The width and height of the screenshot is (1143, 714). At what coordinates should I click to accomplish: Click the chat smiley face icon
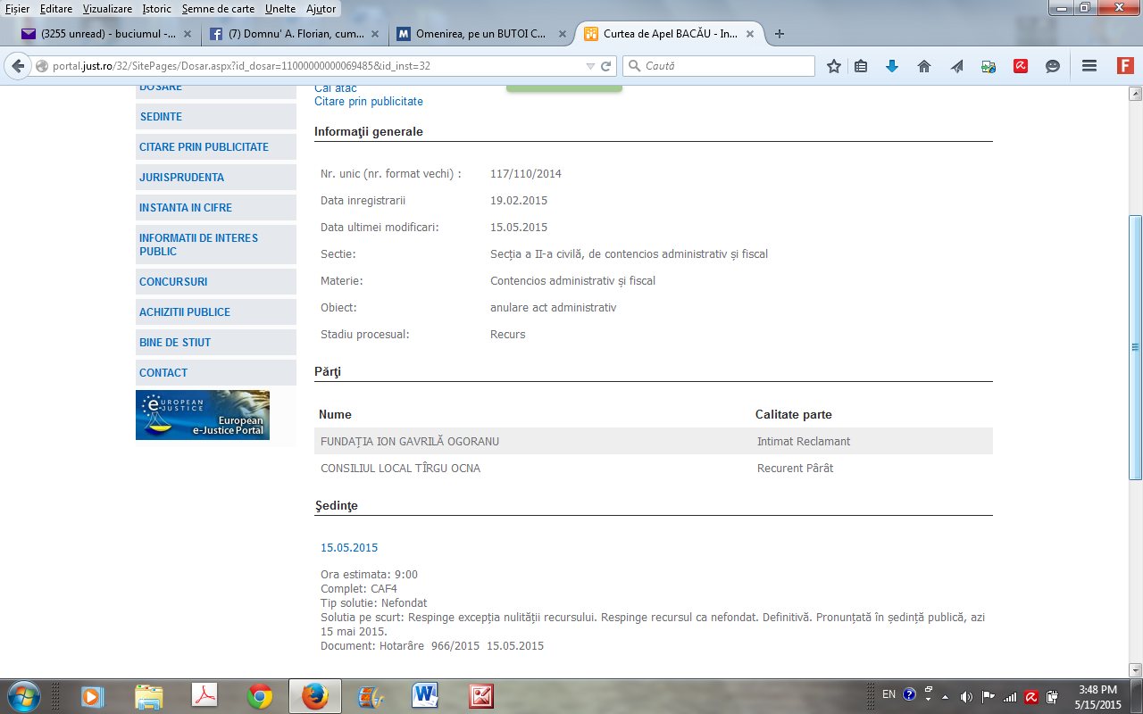coord(1053,66)
